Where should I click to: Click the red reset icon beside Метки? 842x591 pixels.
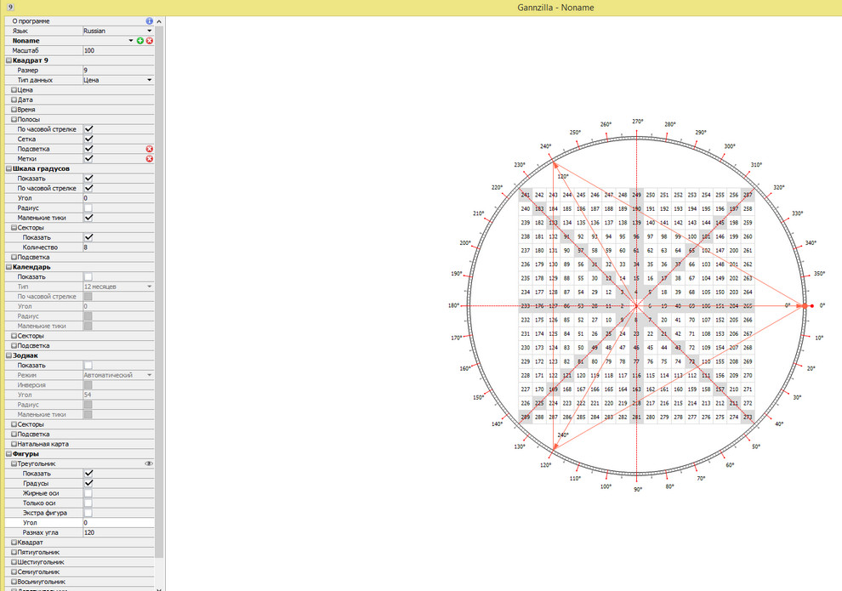pos(150,159)
